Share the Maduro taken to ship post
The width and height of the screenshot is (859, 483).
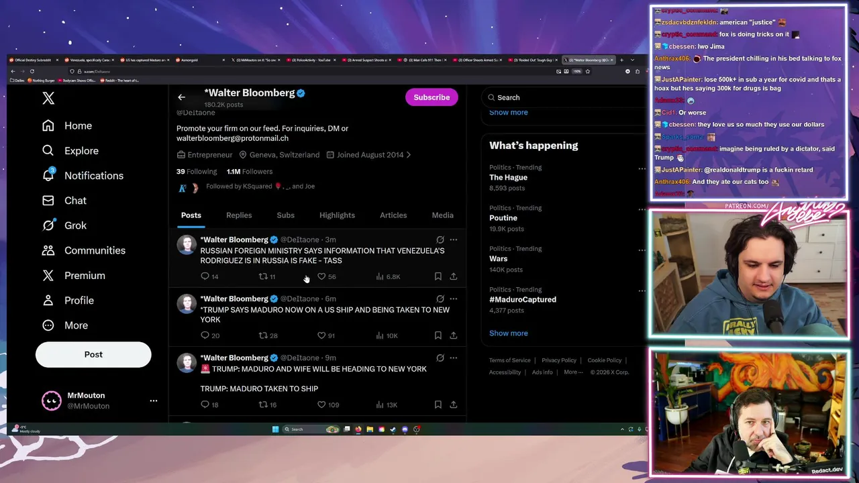click(454, 405)
